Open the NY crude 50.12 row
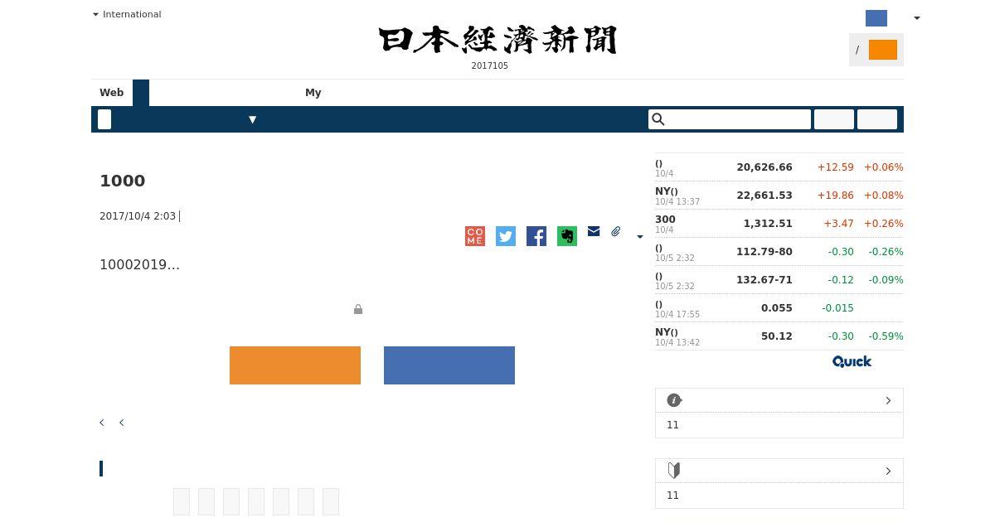 [x=779, y=336]
